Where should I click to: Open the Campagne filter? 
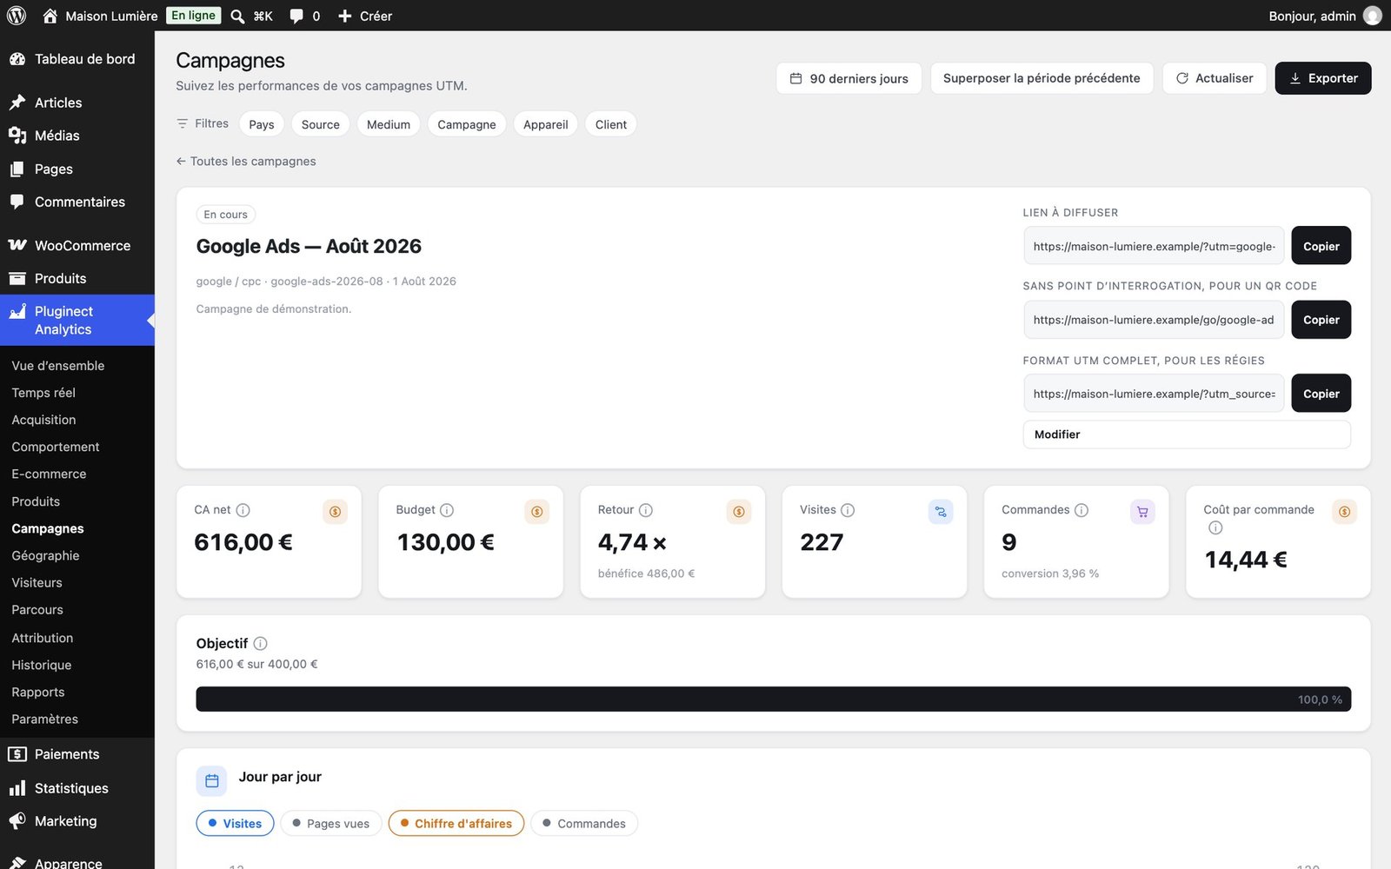pyautogui.click(x=467, y=124)
